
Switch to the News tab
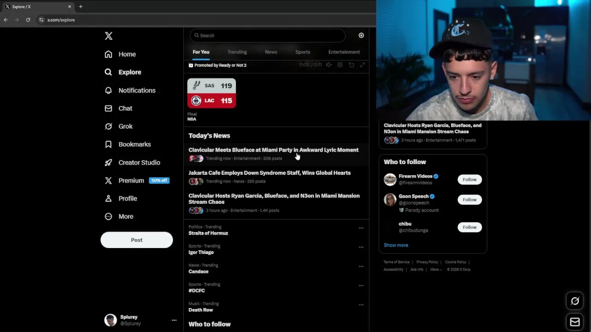coord(271,52)
